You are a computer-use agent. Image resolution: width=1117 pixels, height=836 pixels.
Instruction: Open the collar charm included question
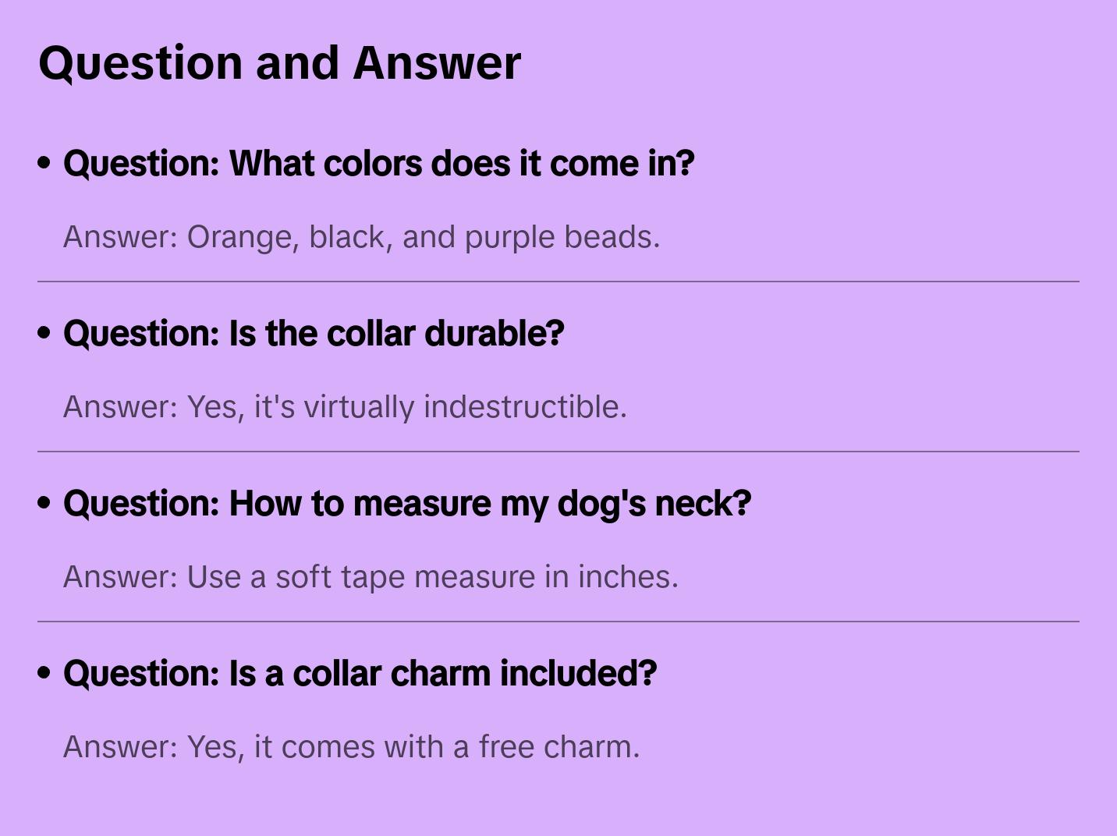[360, 674]
